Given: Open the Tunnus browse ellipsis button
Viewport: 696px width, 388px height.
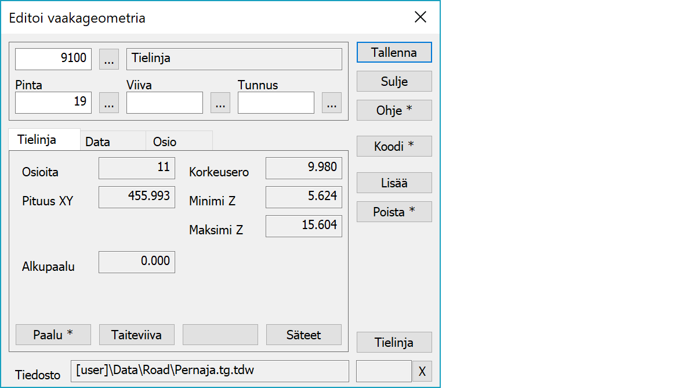Looking at the screenshot, I should pyautogui.click(x=331, y=103).
